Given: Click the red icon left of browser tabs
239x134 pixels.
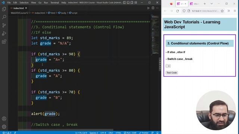Looking at the screenshot, I should pyautogui.click(x=171, y=4).
